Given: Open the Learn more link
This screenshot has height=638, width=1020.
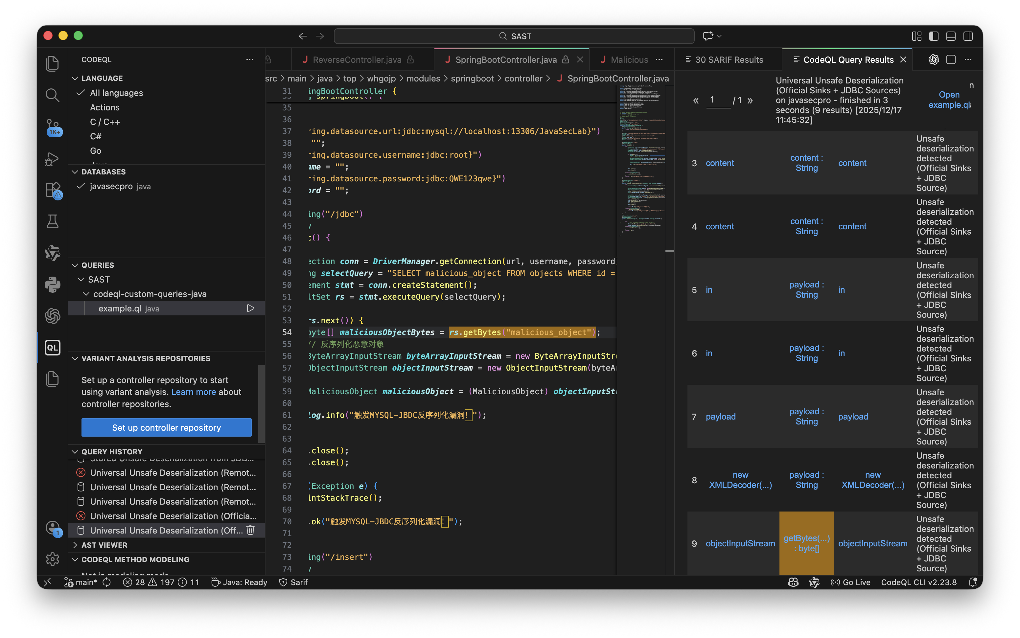Looking at the screenshot, I should coord(193,392).
